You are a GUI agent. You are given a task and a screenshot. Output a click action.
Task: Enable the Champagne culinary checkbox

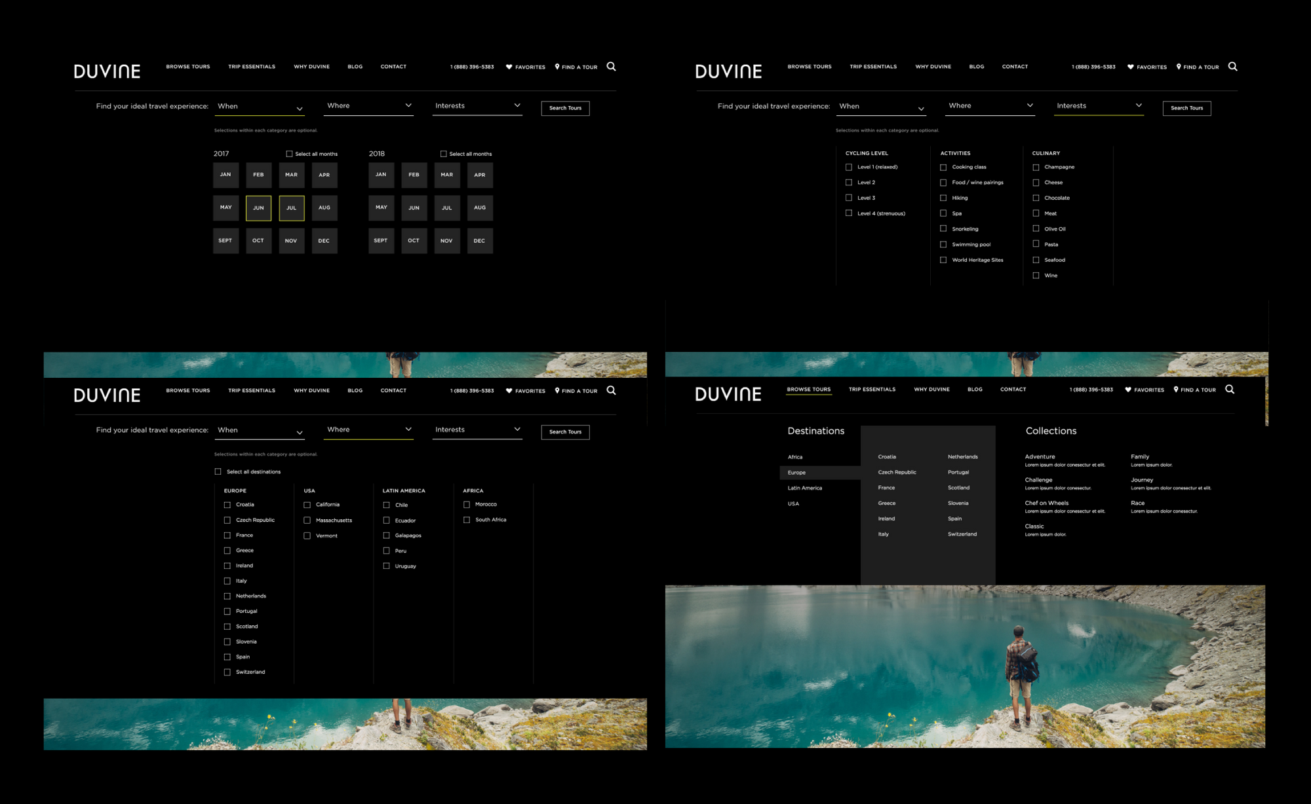[x=1036, y=167]
